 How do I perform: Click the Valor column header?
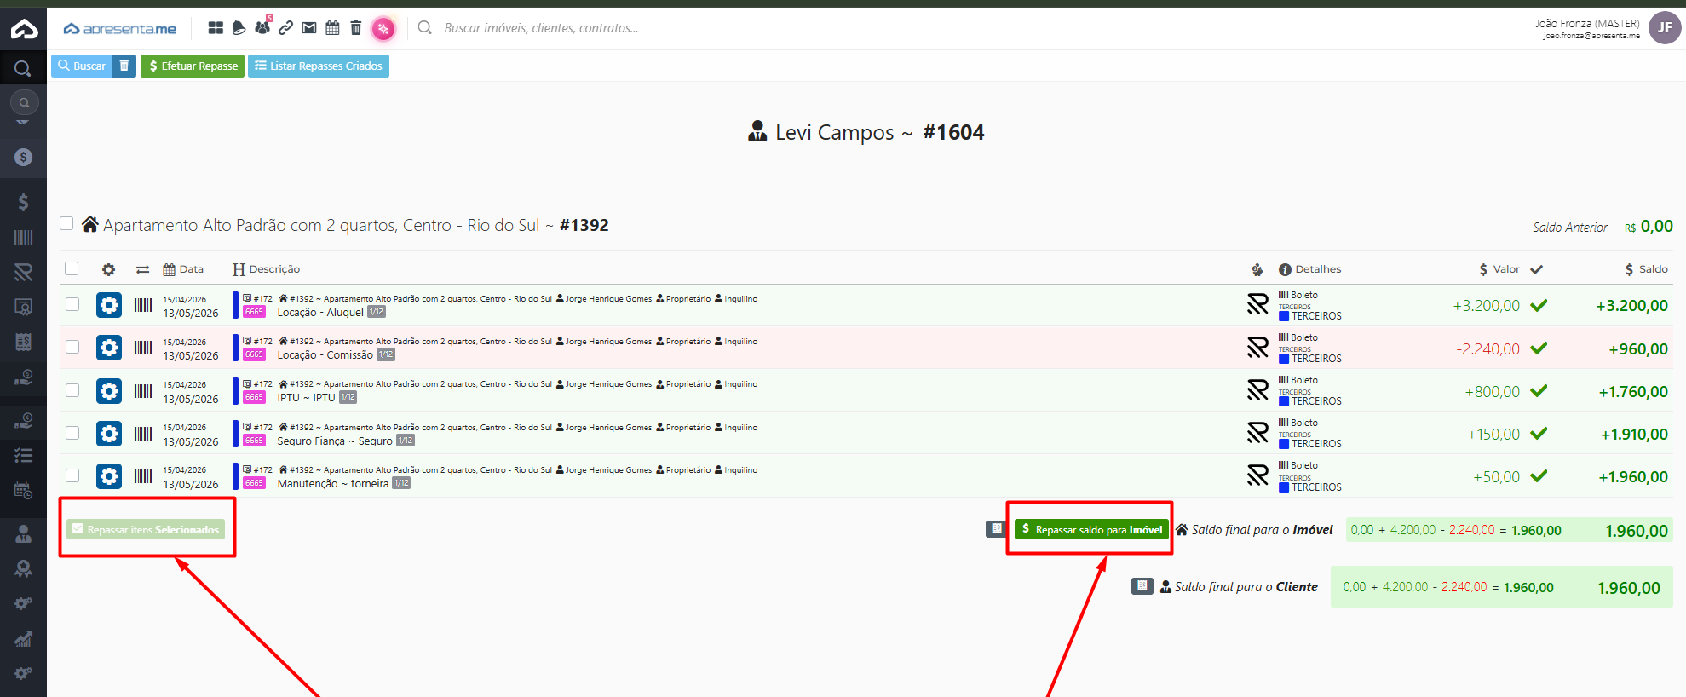click(1499, 269)
